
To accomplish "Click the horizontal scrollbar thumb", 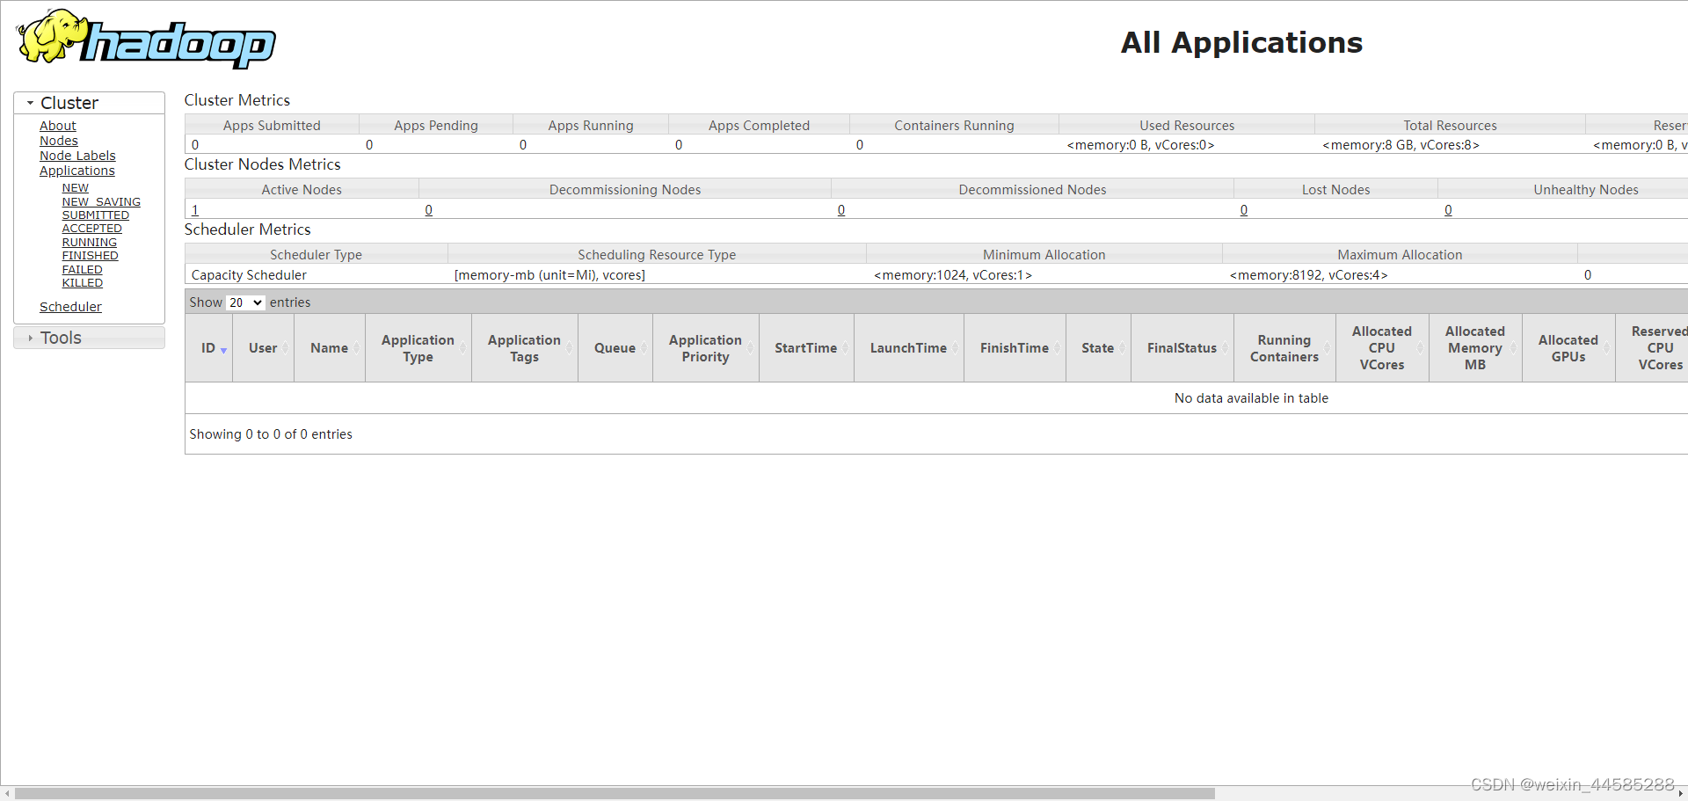I will [615, 793].
